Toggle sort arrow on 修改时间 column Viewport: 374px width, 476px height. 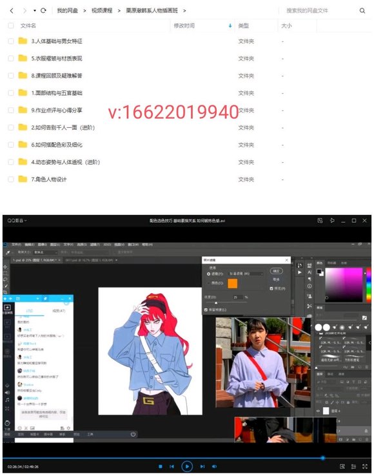[x=230, y=26]
